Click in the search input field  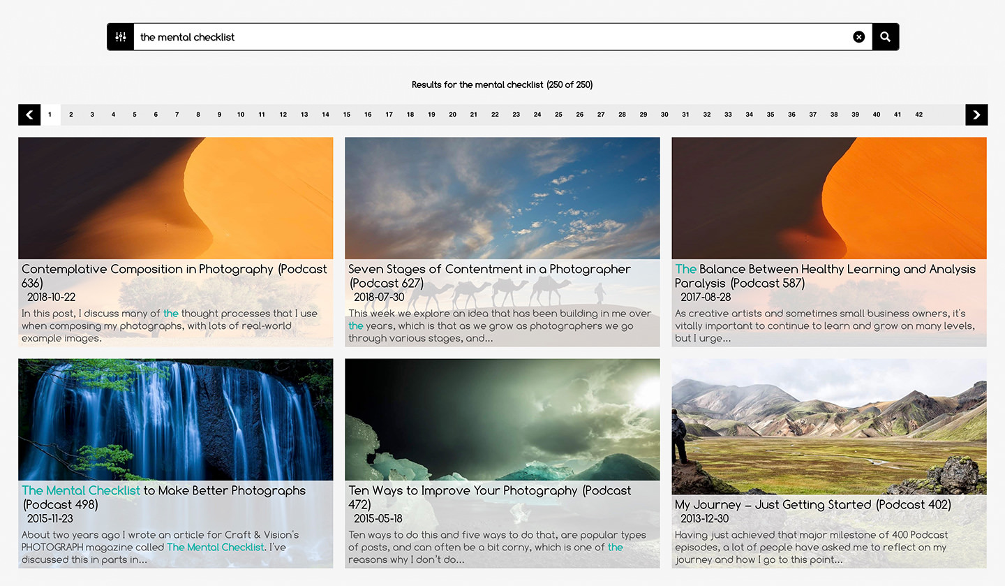pyautogui.click(x=489, y=37)
